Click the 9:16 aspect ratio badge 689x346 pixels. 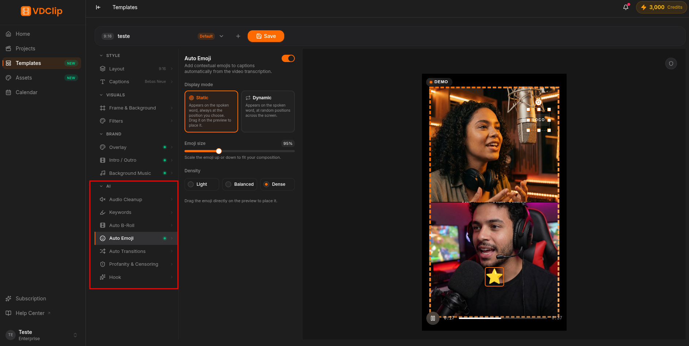click(108, 36)
